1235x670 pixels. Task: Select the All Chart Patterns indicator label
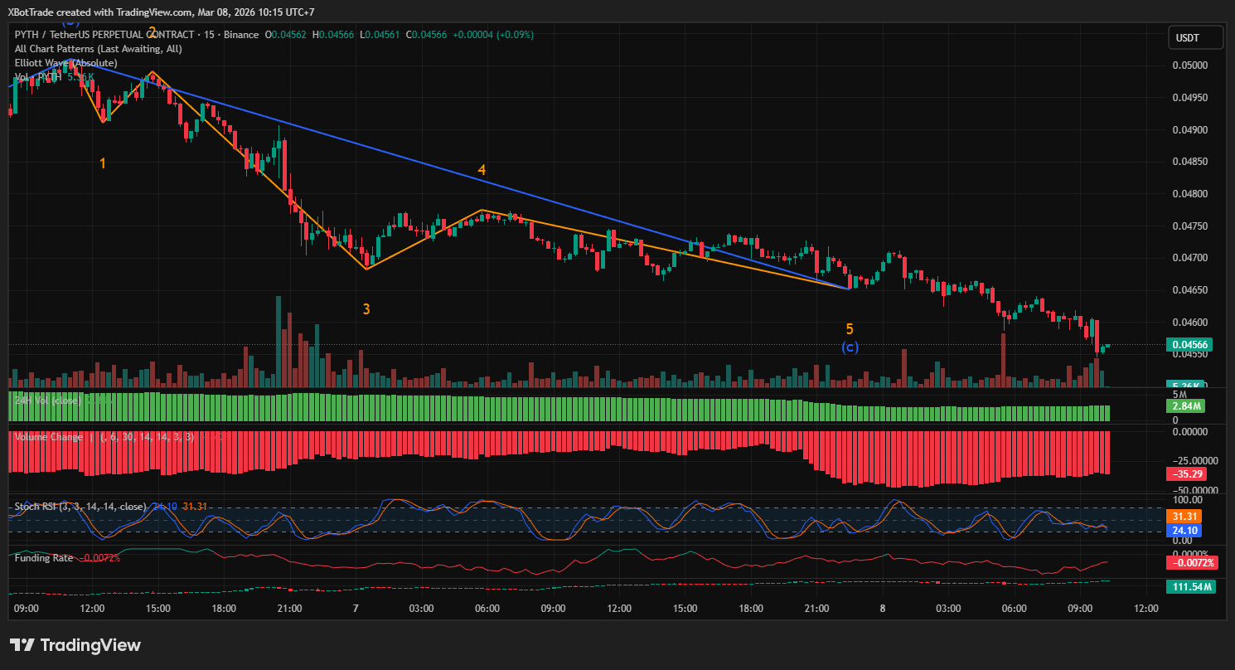(x=98, y=49)
